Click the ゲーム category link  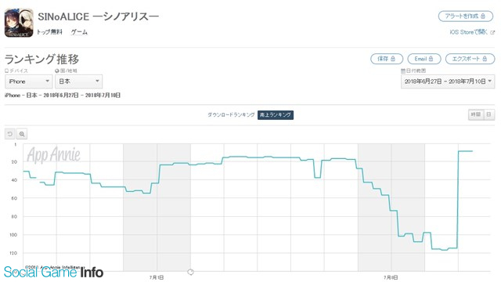[x=79, y=32]
